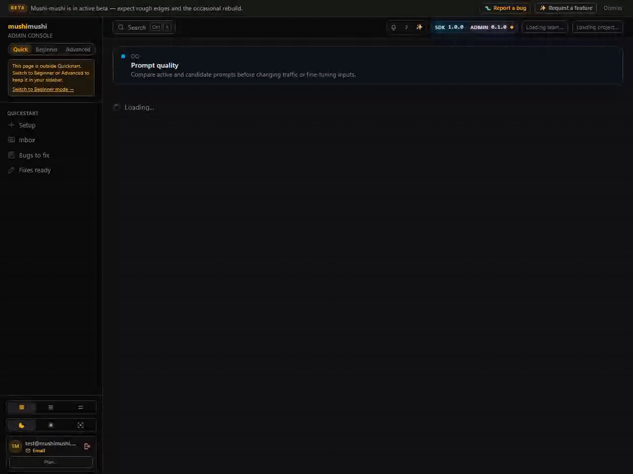Open the Setup page
This screenshot has width=633, height=474.
pos(50,125)
